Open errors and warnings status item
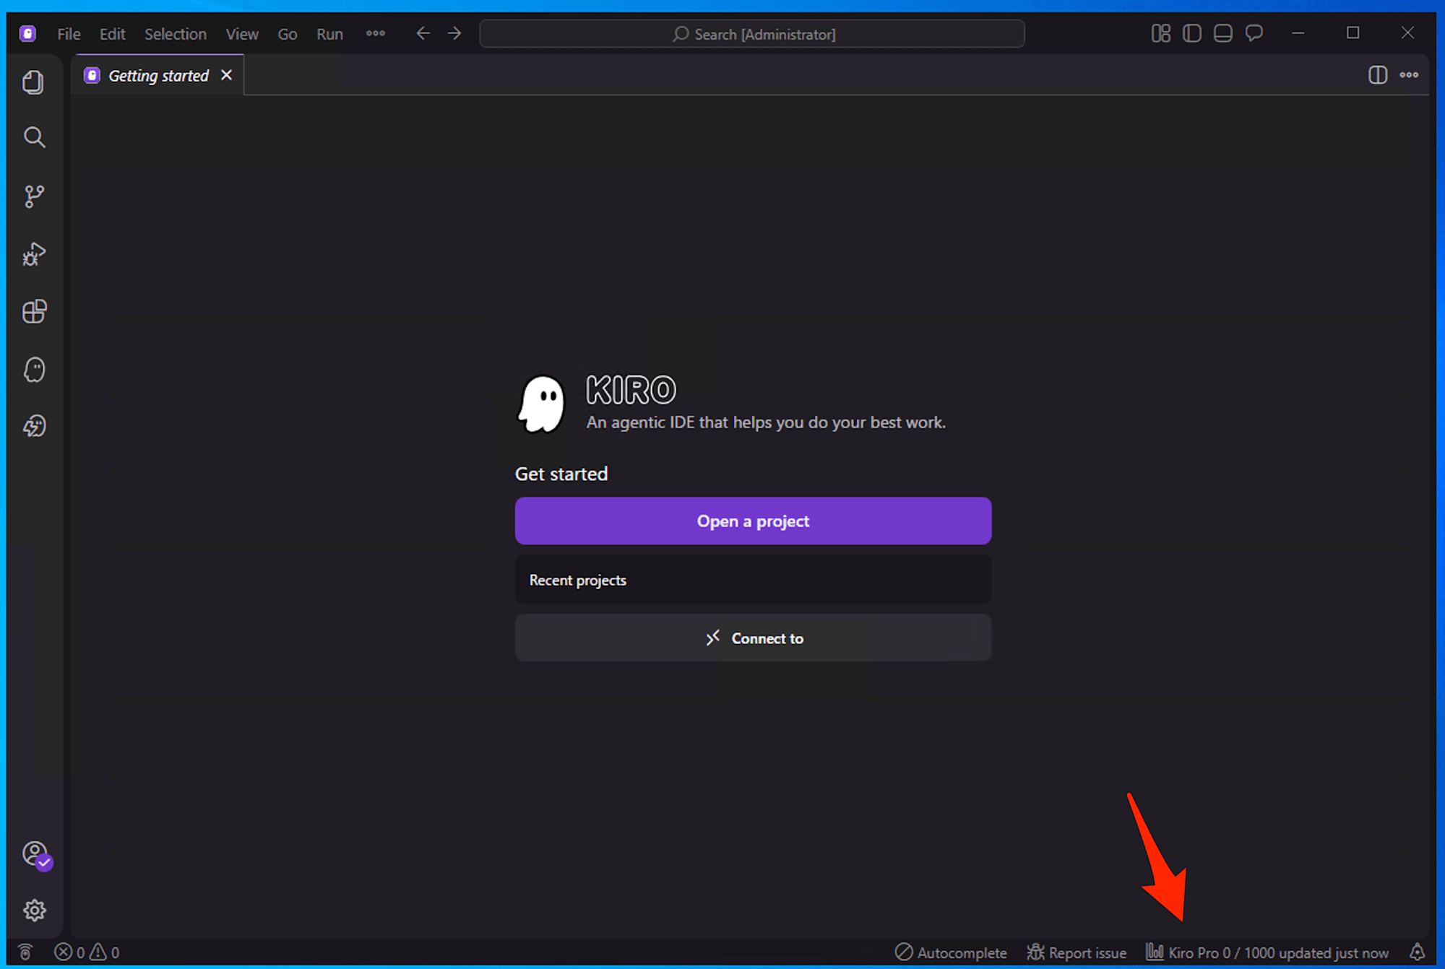This screenshot has height=969, width=1445. tap(87, 952)
